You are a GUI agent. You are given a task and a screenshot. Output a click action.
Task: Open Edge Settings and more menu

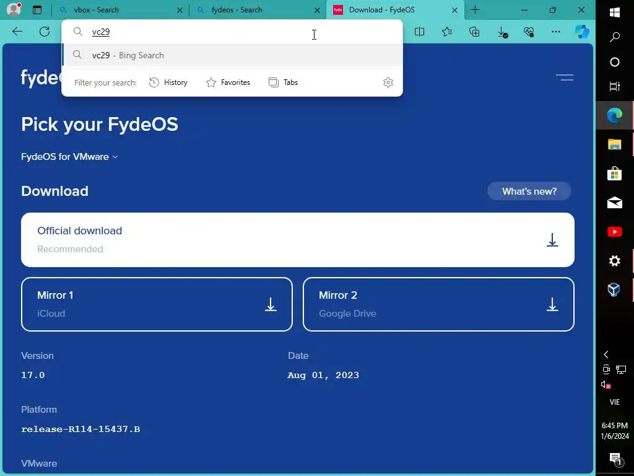pos(556,32)
